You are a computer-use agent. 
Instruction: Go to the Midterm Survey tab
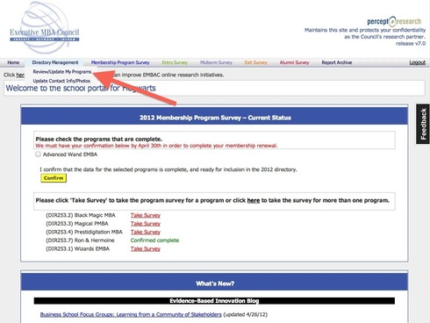[x=216, y=62]
